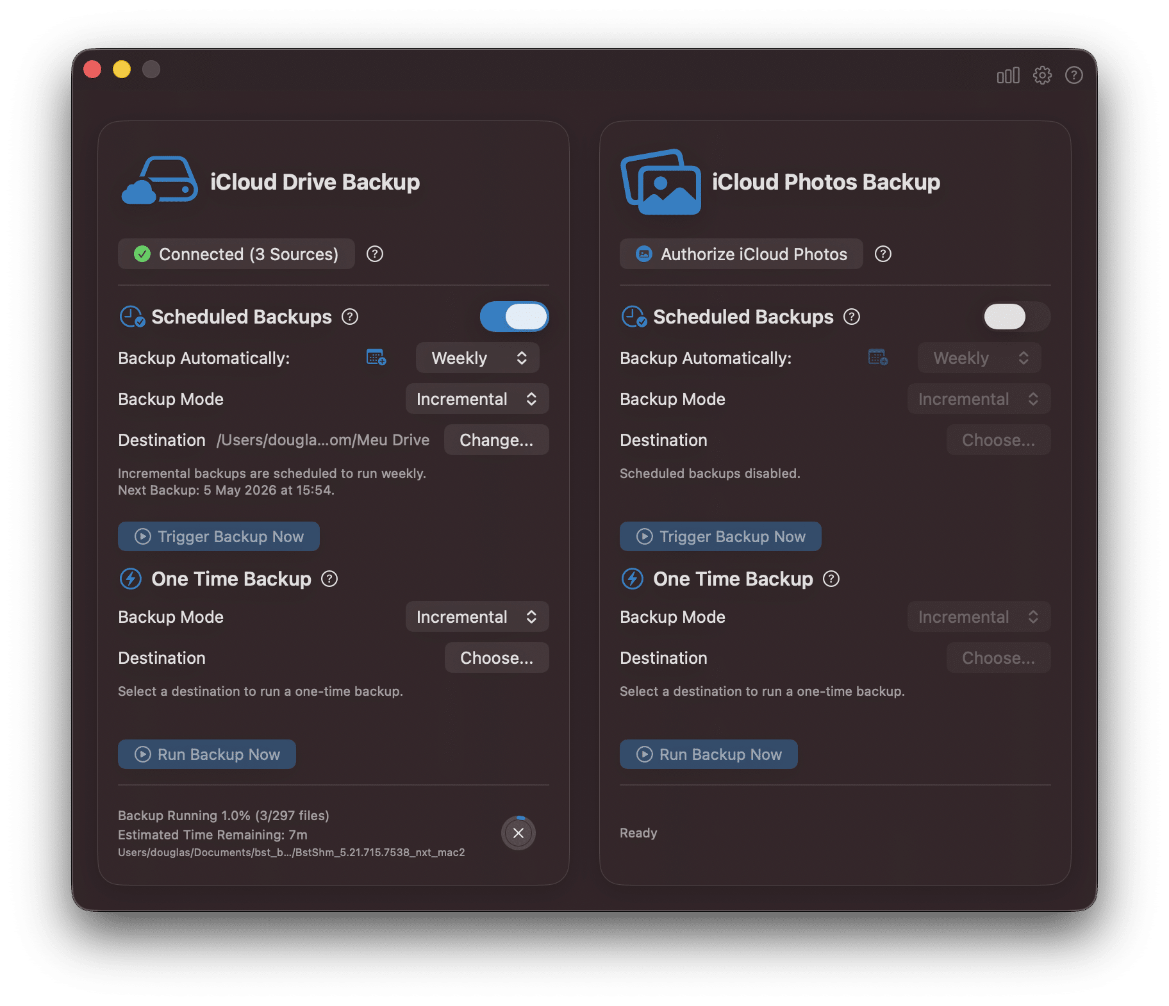Click the Connected (3 Sources) button
Image resolution: width=1169 pixels, height=1006 pixels.
click(x=236, y=254)
